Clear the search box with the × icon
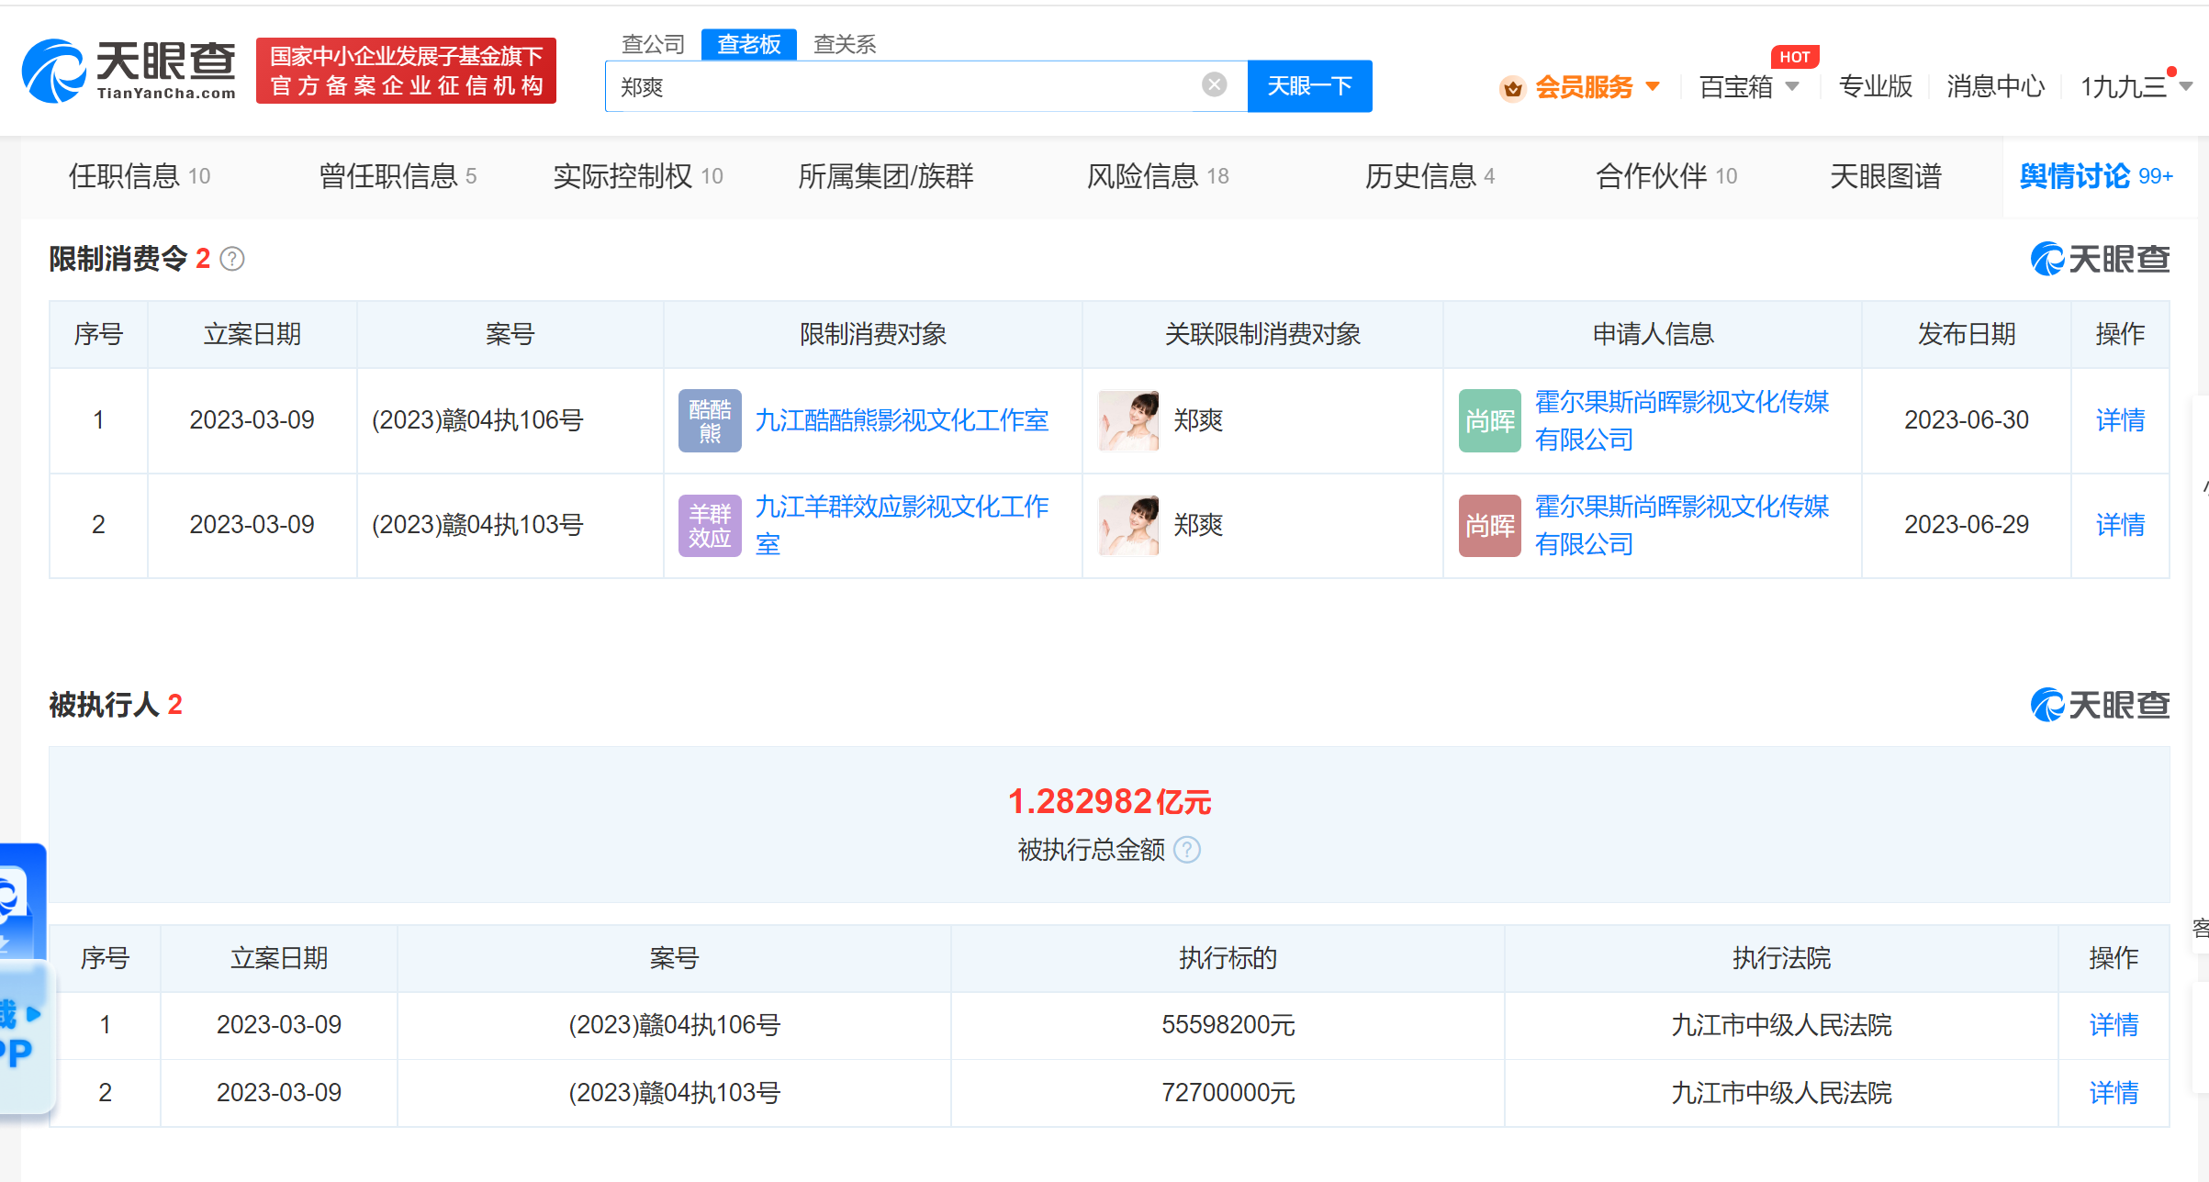The width and height of the screenshot is (2209, 1182). coord(1214,84)
